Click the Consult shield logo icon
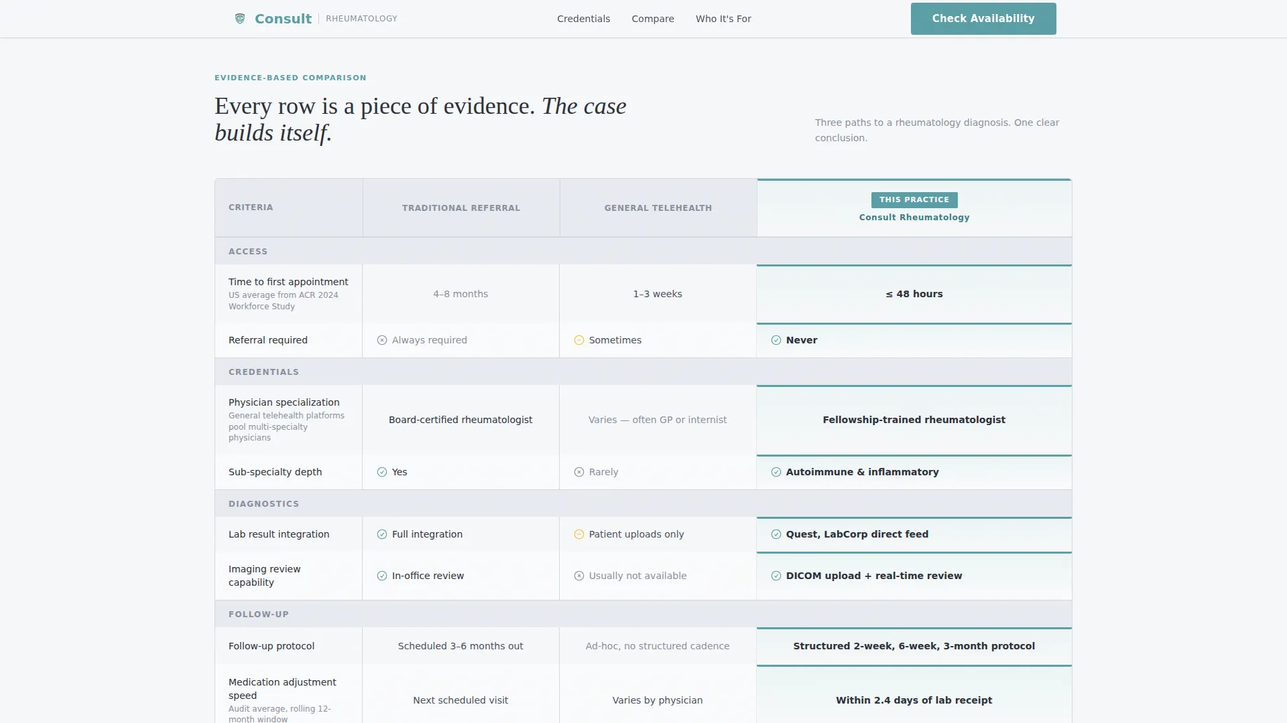This screenshot has height=723, width=1287. click(240, 19)
